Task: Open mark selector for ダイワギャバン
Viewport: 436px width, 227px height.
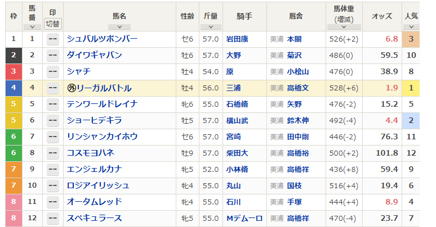Action: (x=52, y=55)
